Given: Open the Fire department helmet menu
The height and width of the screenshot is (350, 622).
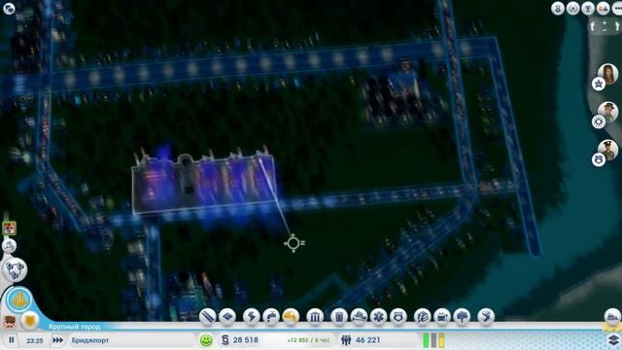Looking at the screenshot, I should 359,317.
